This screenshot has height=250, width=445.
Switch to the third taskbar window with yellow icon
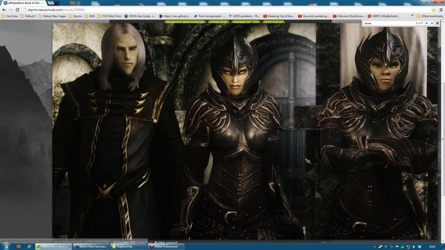point(128,247)
